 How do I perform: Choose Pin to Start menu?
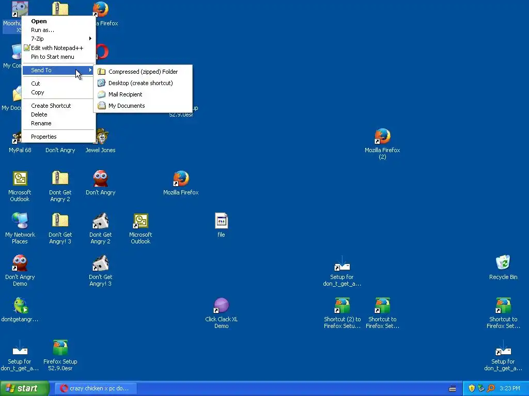click(59, 57)
